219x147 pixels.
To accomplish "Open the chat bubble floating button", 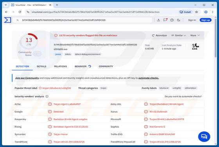I will [204, 136].
